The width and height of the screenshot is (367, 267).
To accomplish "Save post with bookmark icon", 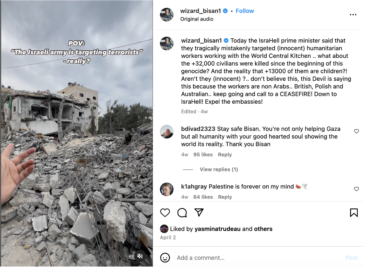I will pyautogui.click(x=354, y=213).
